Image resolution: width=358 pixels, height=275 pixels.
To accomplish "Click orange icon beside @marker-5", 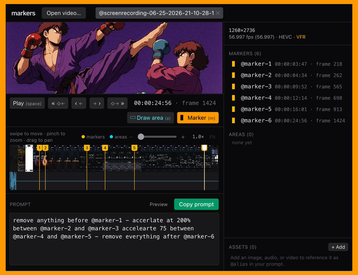I will tap(234, 109).
